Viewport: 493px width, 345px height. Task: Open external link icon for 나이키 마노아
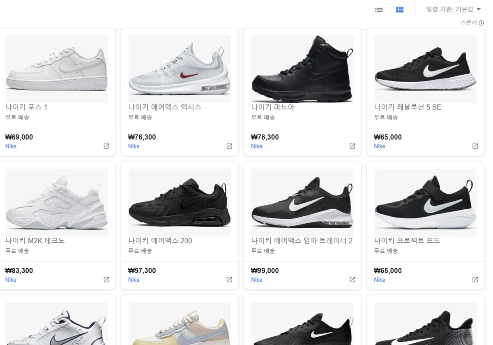pyautogui.click(x=352, y=146)
